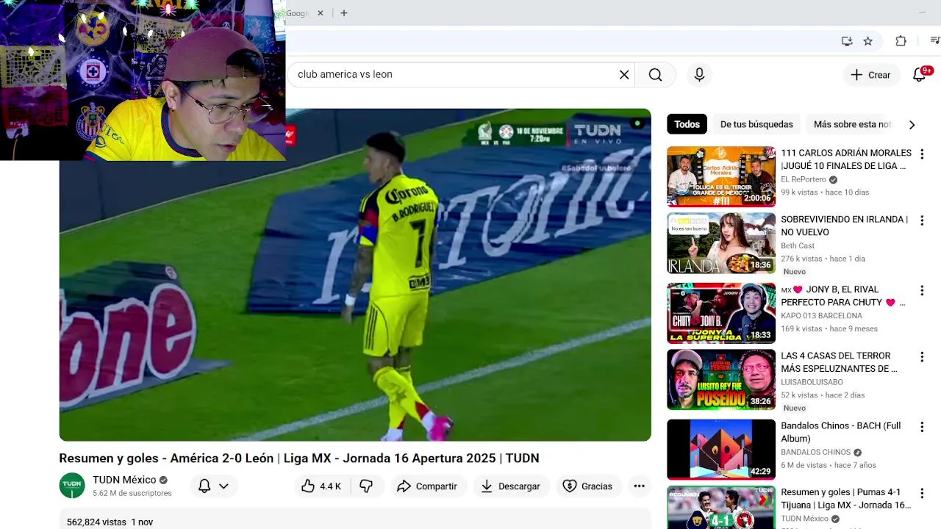Clear the YouTube search box text
Viewport: 941px width, 529px height.
tap(624, 75)
